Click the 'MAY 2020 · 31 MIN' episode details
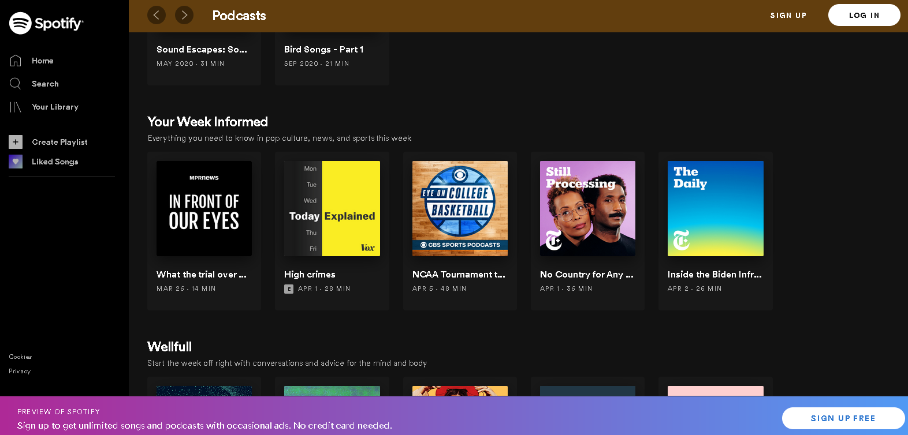Image resolution: width=908 pixels, height=435 pixels. click(x=191, y=63)
